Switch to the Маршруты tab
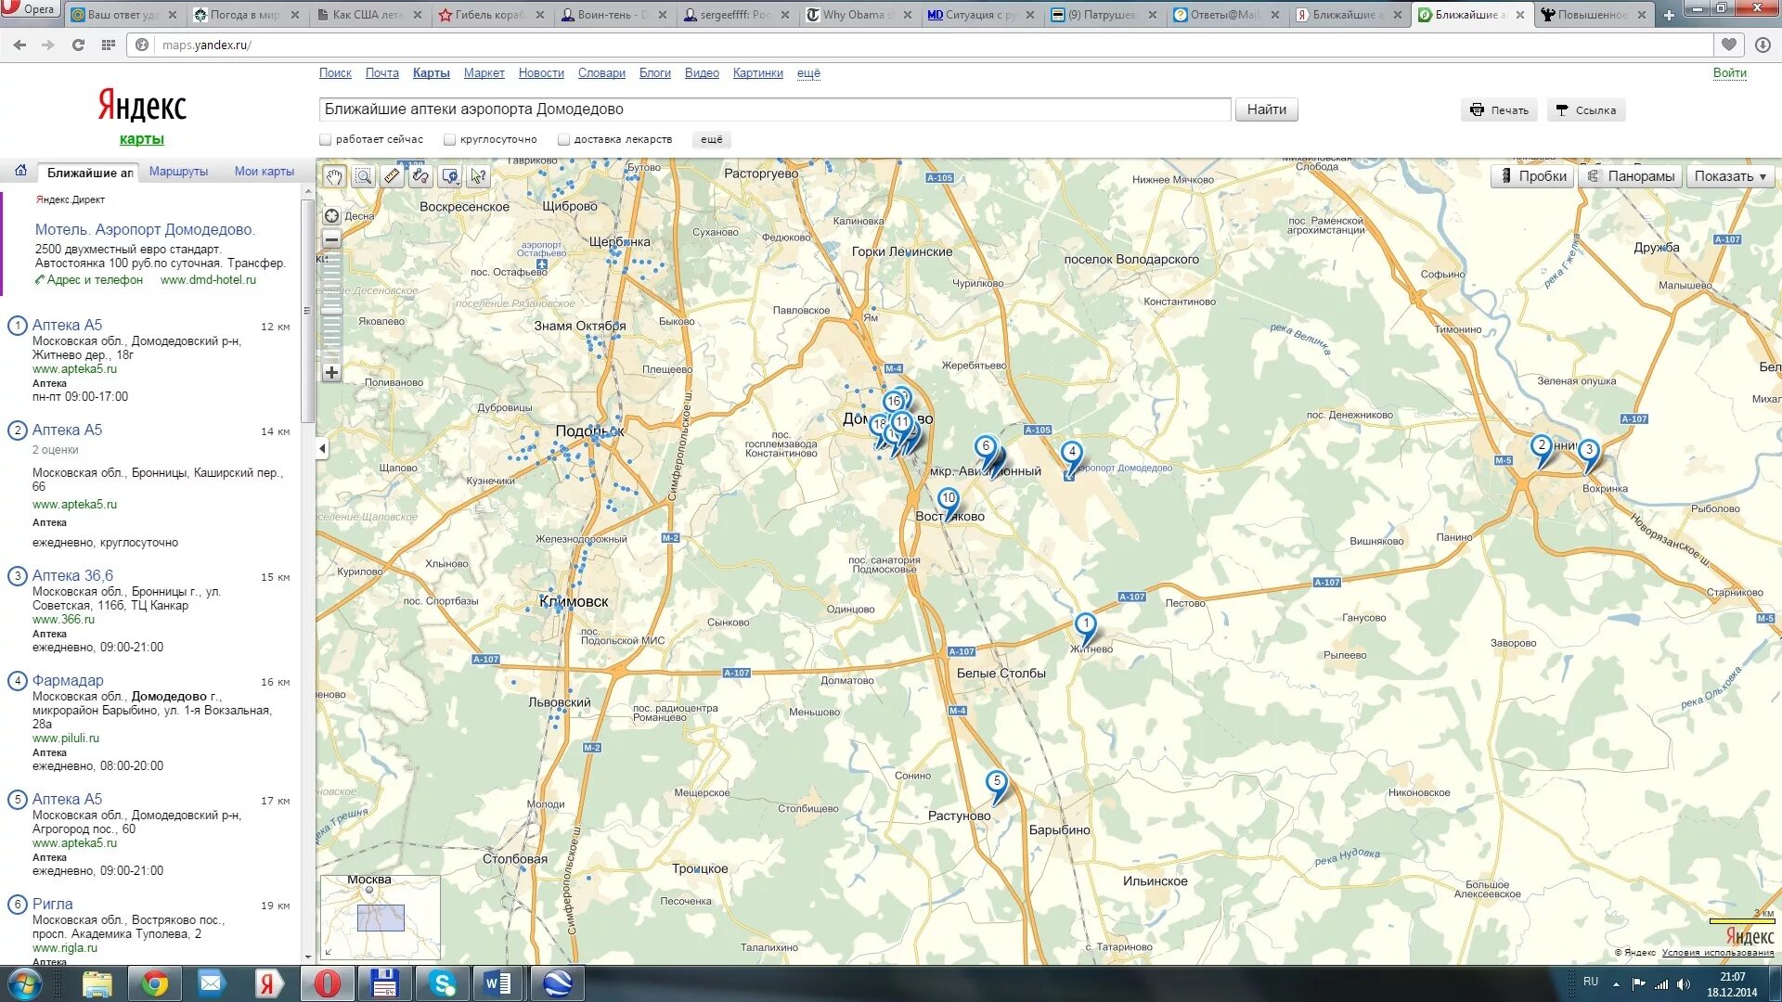Image resolution: width=1782 pixels, height=1002 pixels. click(x=178, y=172)
